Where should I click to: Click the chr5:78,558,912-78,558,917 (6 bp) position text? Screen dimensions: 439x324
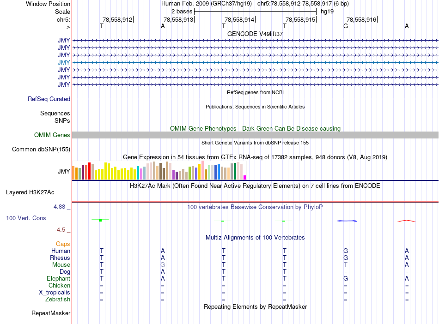303,4
